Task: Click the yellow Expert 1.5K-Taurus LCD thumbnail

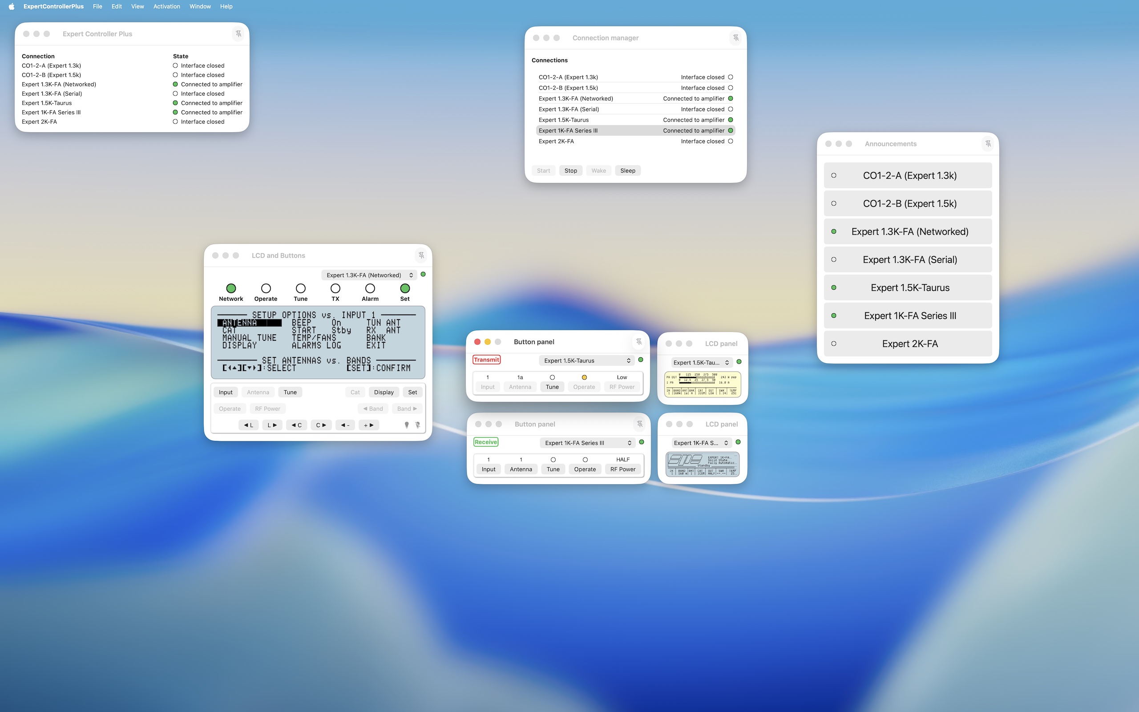Action: (702, 384)
